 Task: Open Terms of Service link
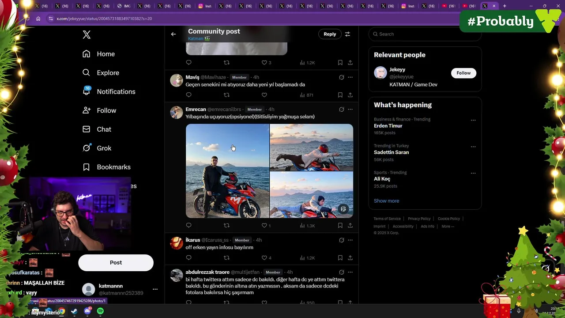coord(387,219)
